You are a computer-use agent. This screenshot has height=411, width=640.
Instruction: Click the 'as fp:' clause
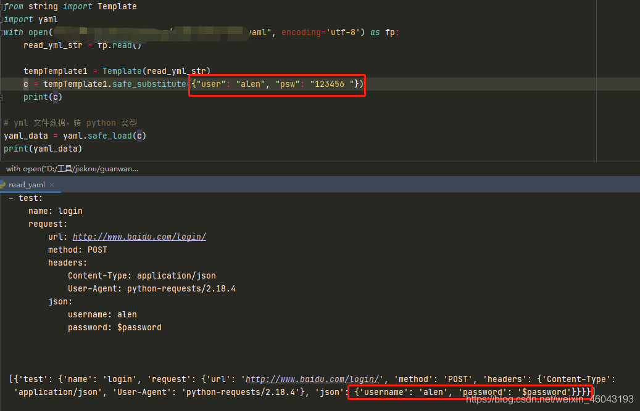[x=384, y=32]
